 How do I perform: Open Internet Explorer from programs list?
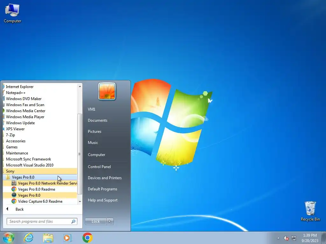[40, 86]
